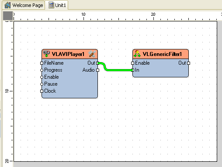
Task: Switch to the Welcome Page tab
Action: (24, 5)
